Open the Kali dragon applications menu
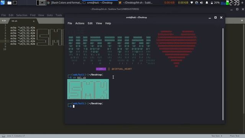Viewport: 245px width, 138px height. pos(3,3)
